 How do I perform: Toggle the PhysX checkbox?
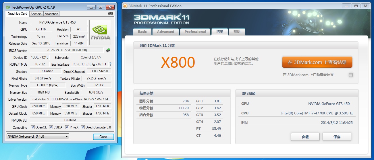[x=67, y=127]
